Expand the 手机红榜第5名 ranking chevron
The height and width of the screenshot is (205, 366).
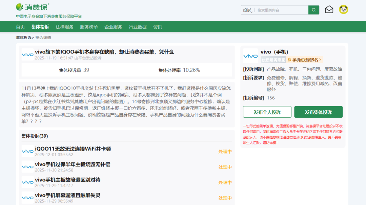tap(320, 60)
